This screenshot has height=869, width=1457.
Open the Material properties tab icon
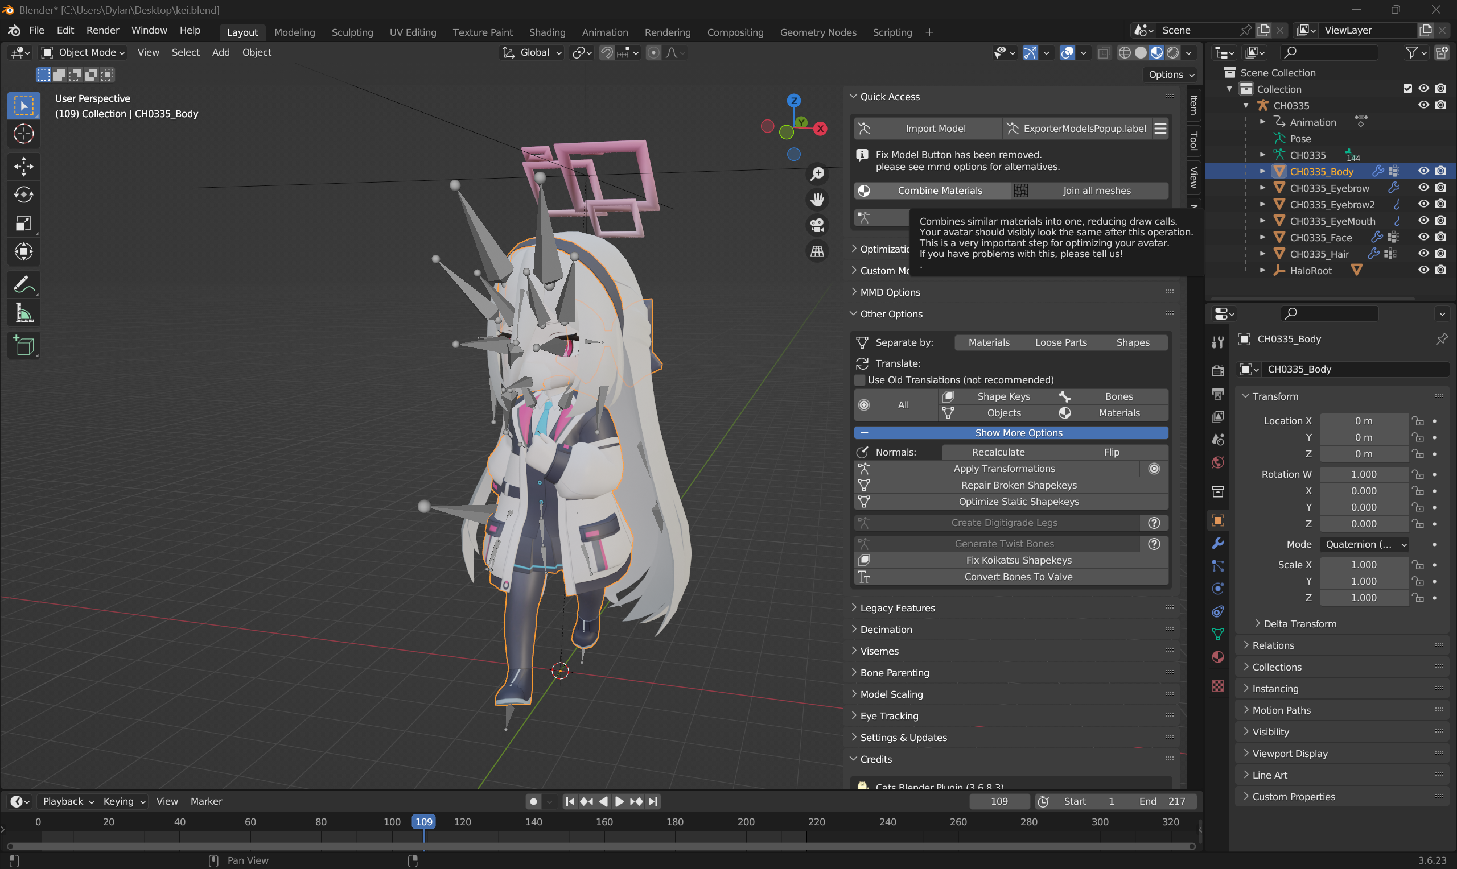tap(1218, 656)
